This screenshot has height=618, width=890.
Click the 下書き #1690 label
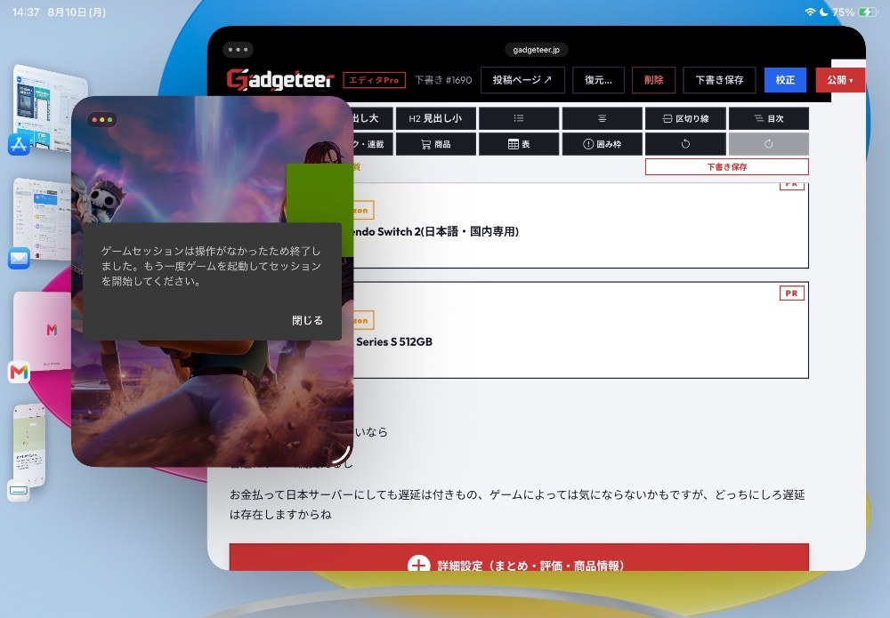tap(443, 80)
